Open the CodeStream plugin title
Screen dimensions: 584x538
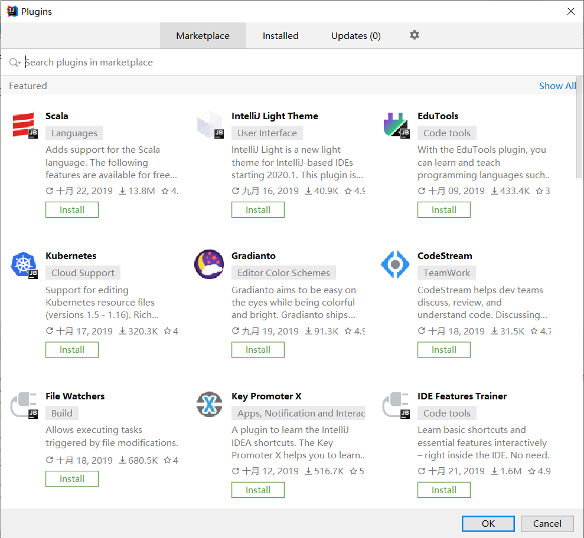point(444,256)
